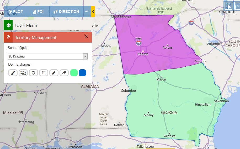Click the Nantahala National Forest label
The height and width of the screenshot is (149, 240).
(159, 10)
